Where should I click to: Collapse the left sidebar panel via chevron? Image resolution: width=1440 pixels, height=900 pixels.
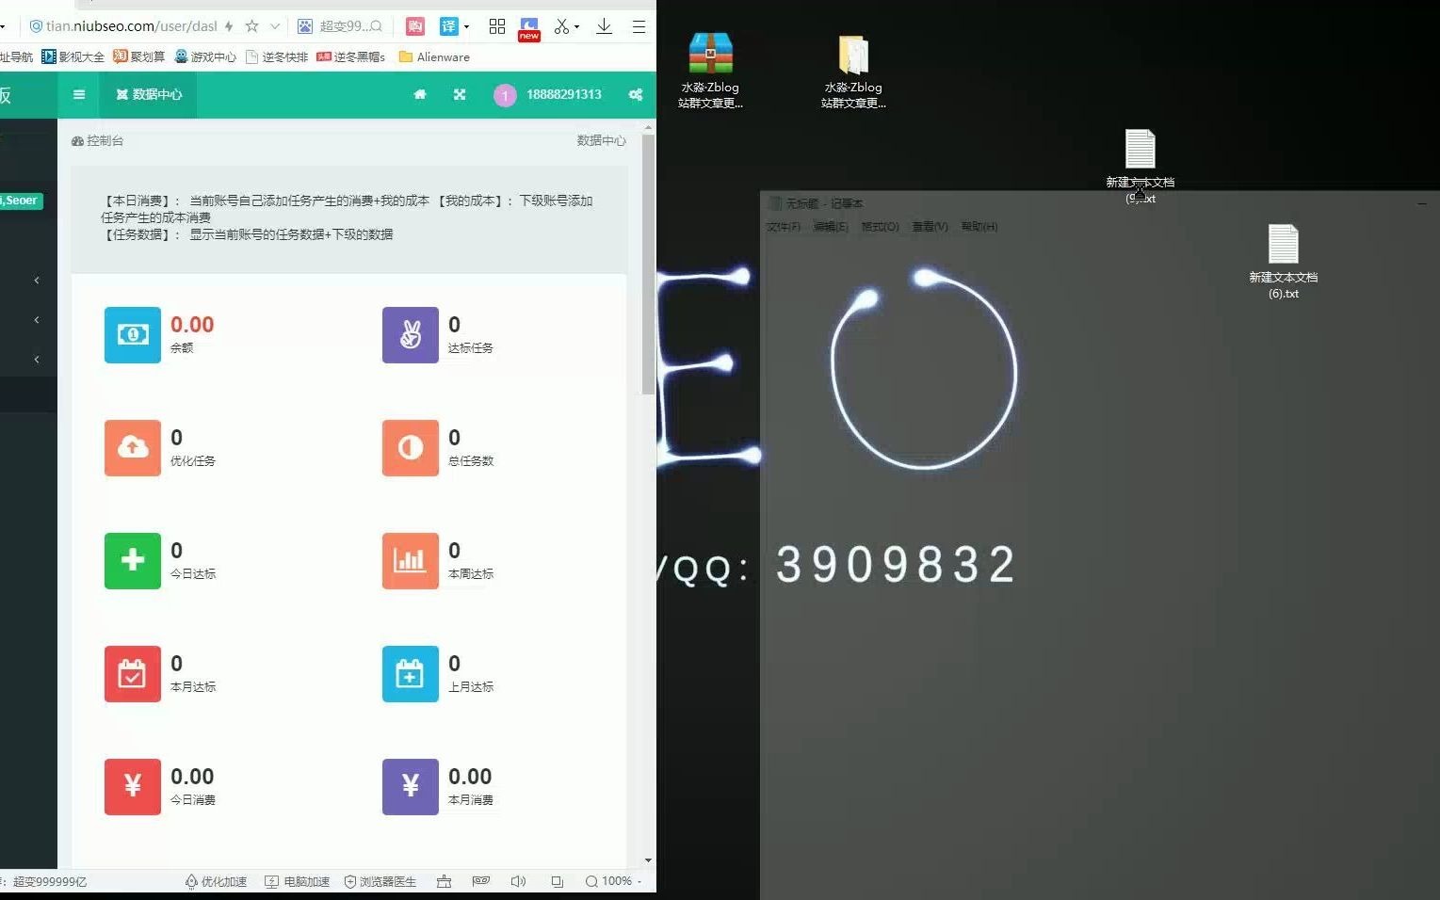(36, 280)
